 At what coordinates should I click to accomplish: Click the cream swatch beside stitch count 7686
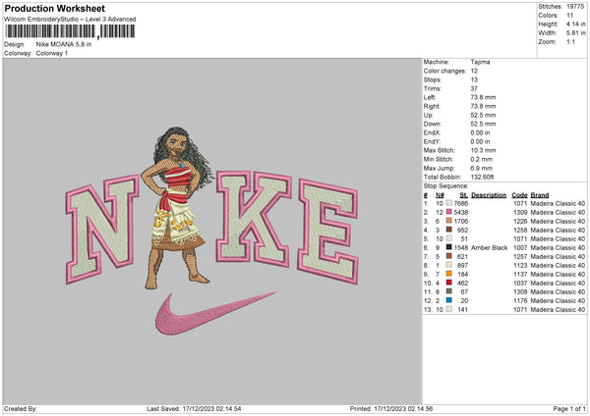pyautogui.click(x=449, y=203)
